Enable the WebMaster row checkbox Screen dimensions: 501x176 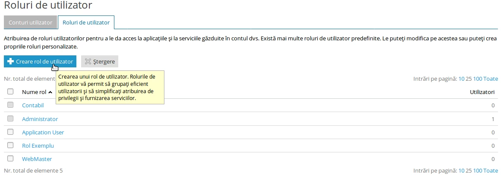pyautogui.click(x=11, y=159)
